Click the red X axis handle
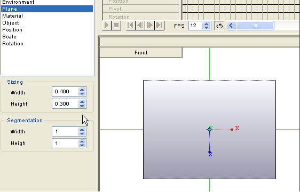Screen dimensions: 300x192 click(x=232, y=130)
